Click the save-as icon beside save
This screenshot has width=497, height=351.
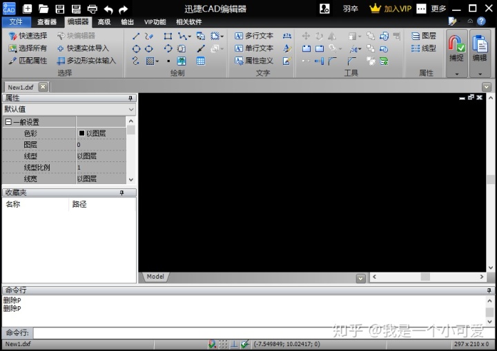tap(76, 9)
